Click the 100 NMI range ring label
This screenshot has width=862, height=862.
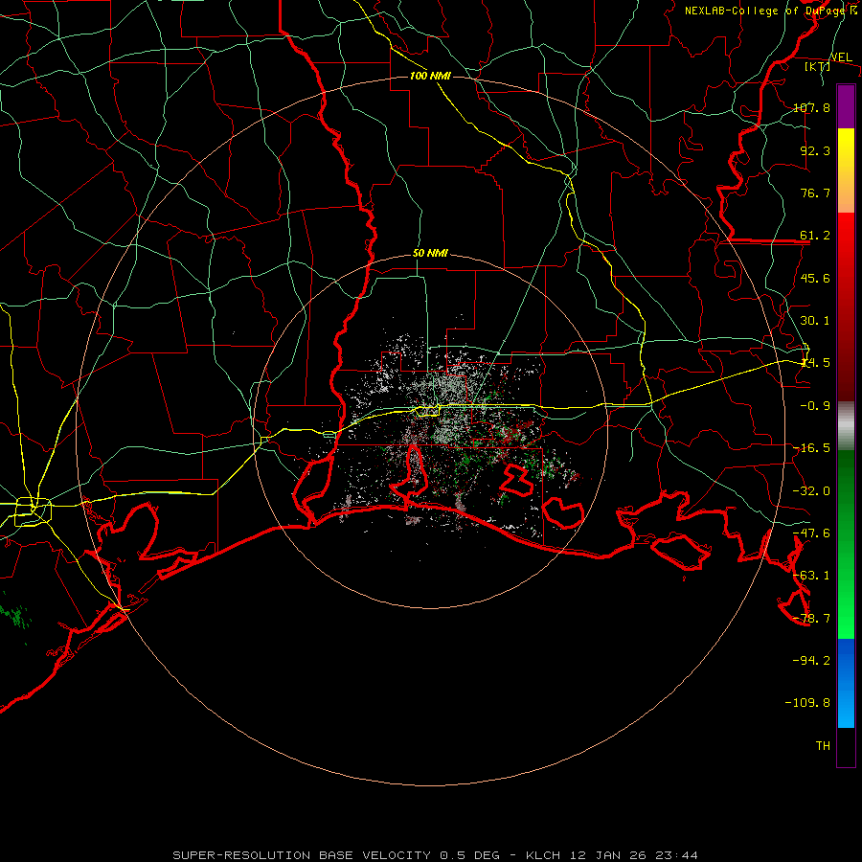point(430,76)
